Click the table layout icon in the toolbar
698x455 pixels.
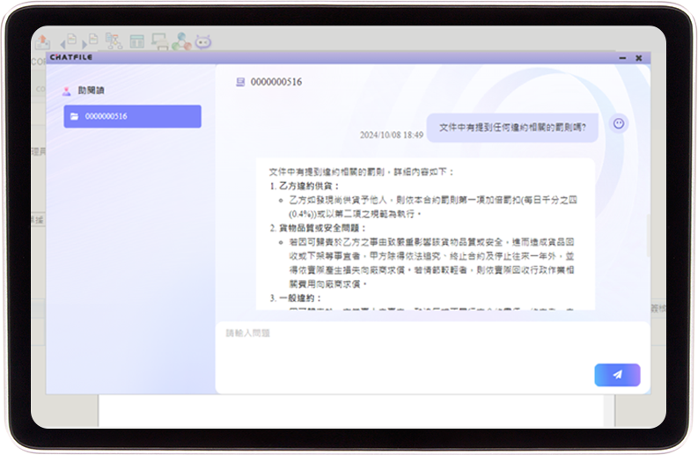click(136, 41)
